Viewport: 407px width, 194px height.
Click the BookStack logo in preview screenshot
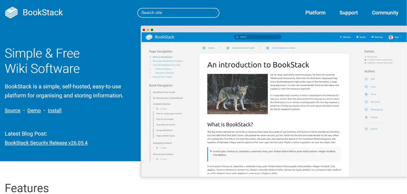[149, 37]
